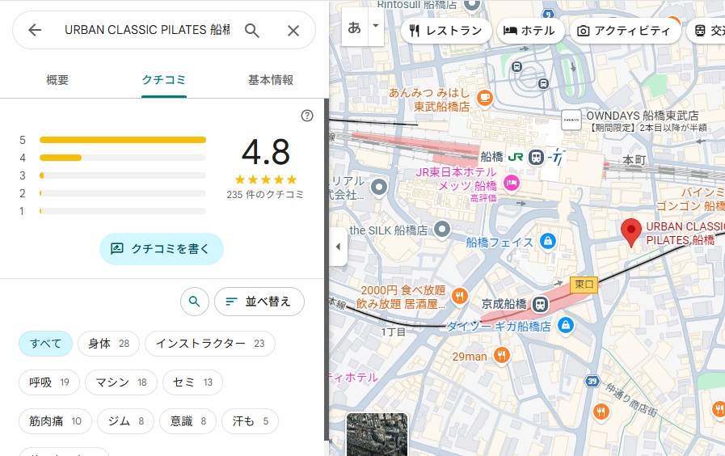The image size is (725, 456).
Task: Click the red URBAN CLASSIC PILATES map pin
Action: tap(631, 232)
